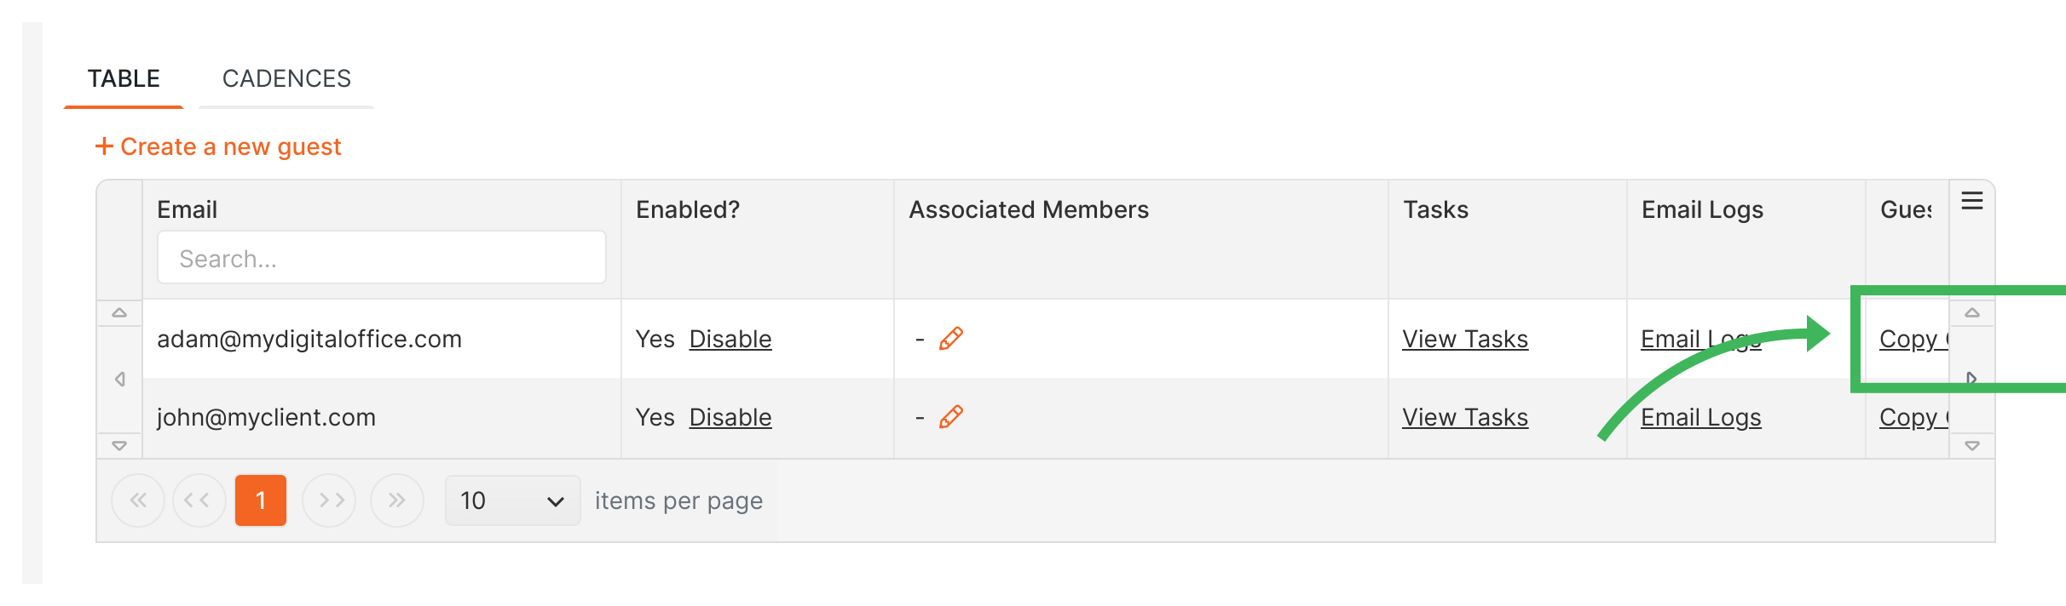Open Email Logs for john@myclient.com
Viewport: 2066px width, 606px height.
(1701, 417)
